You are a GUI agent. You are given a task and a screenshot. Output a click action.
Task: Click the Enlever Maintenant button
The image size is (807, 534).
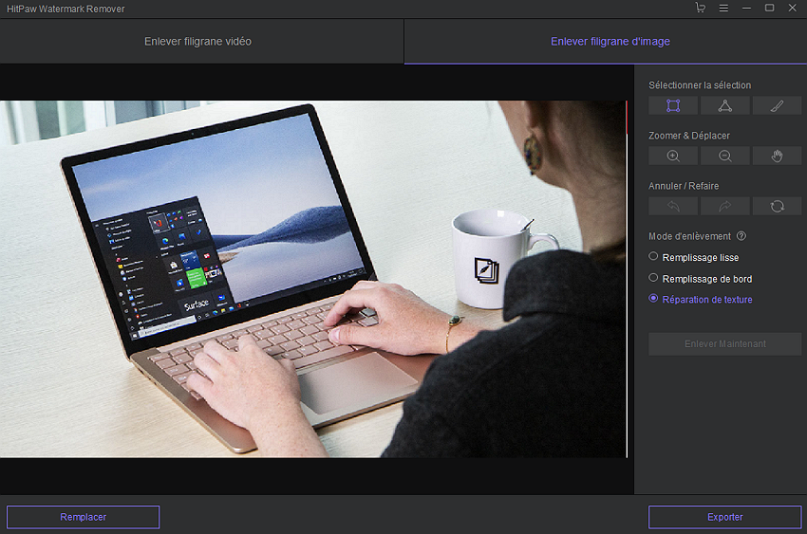click(724, 343)
